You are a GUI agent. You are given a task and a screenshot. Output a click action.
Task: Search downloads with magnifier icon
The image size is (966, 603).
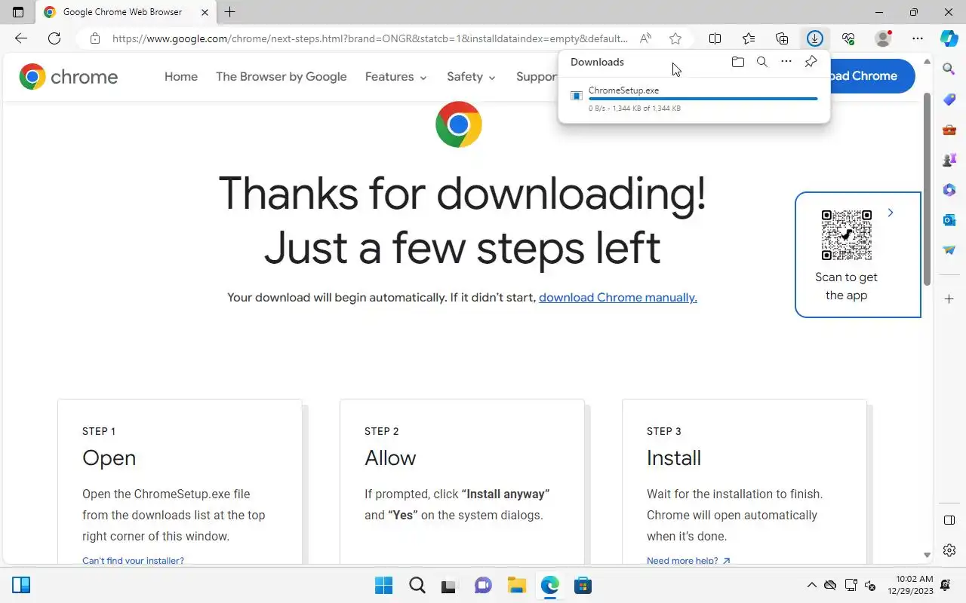click(762, 62)
